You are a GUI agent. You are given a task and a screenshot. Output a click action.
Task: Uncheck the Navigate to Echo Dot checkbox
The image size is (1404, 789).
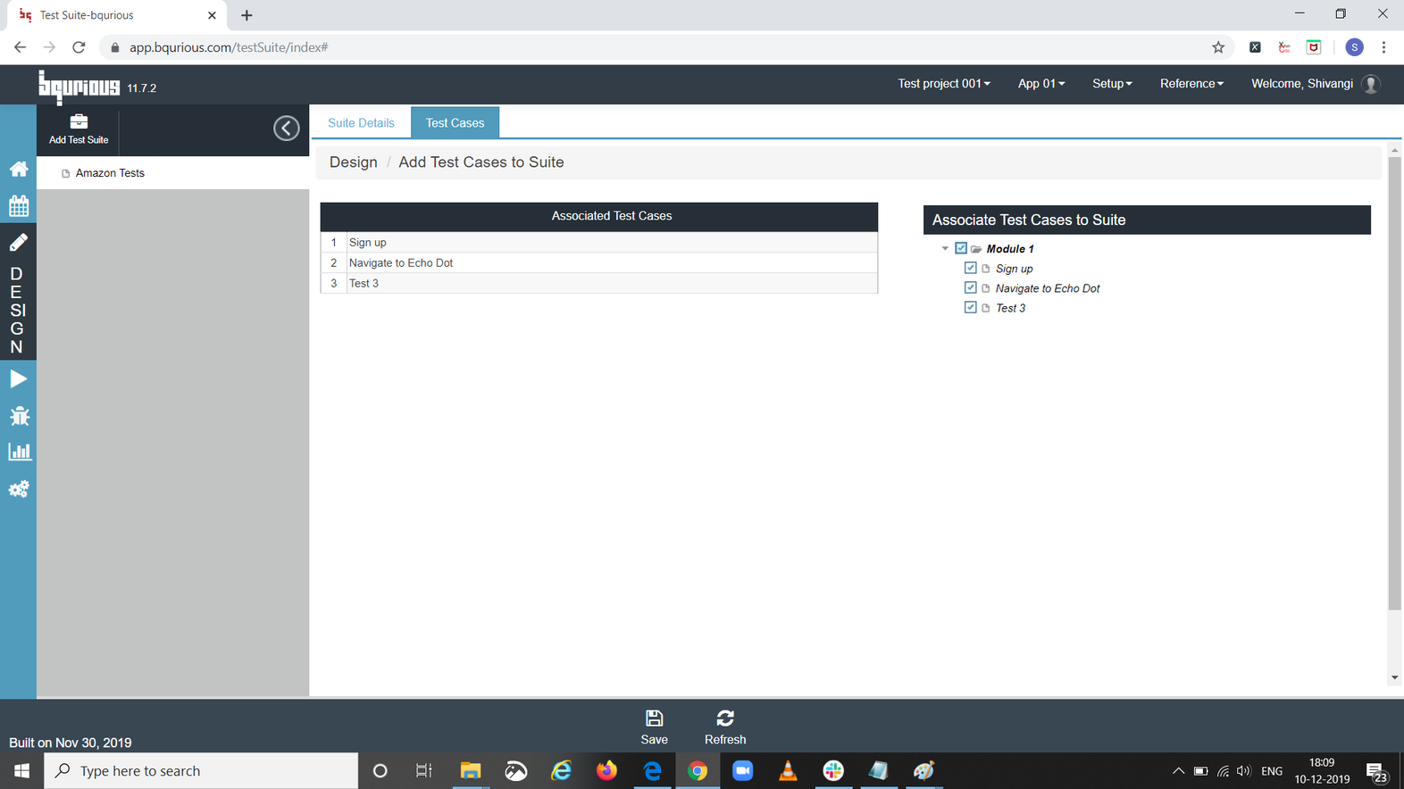971,287
